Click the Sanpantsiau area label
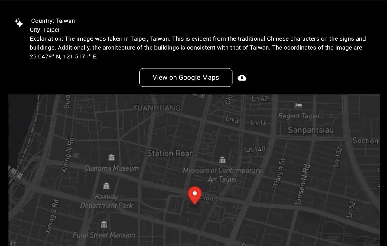Image resolution: width=387 pixels, height=246 pixels. [x=311, y=130]
